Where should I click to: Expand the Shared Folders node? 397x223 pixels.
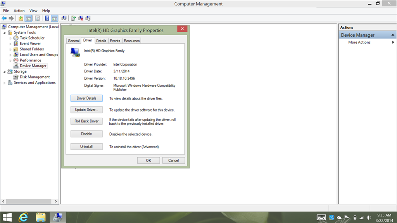coord(10,49)
